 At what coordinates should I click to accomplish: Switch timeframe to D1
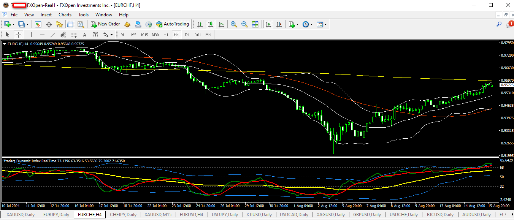click(187, 35)
